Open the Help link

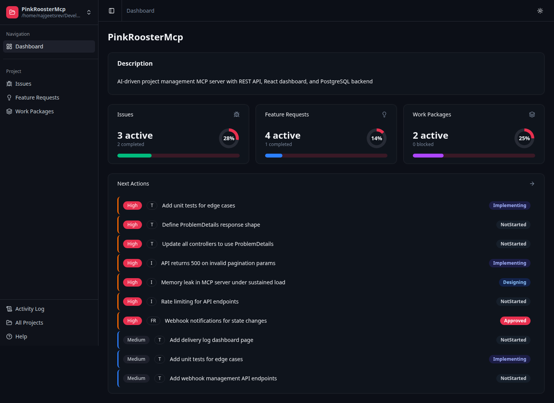point(49,337)
